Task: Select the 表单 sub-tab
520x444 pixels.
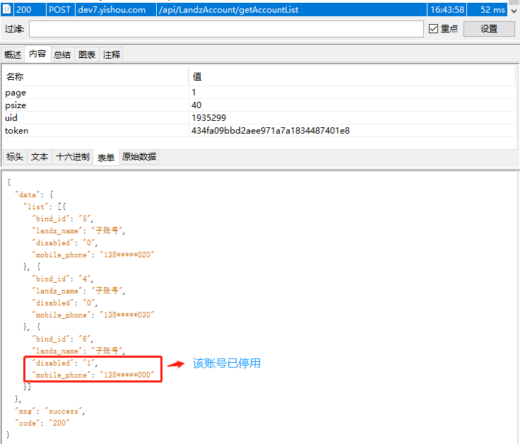Action: point(106,158)
